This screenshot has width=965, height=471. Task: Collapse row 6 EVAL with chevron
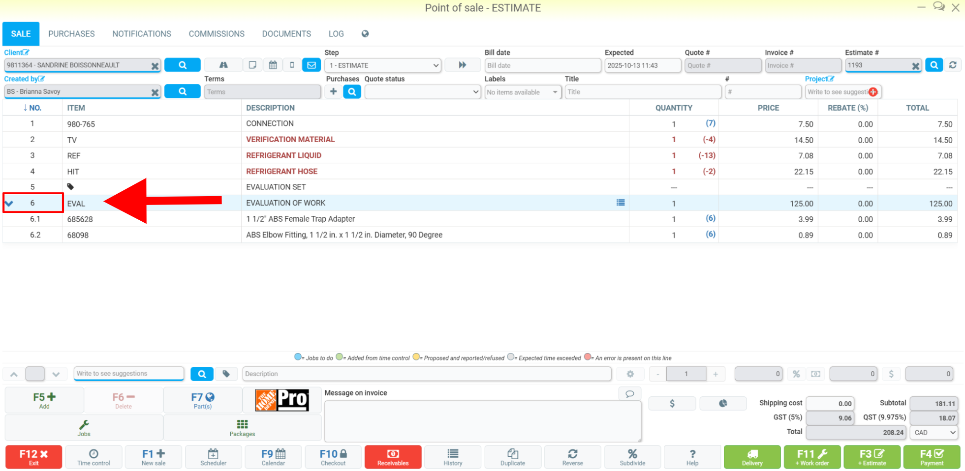pyautogui.click(x=9, y=203)
